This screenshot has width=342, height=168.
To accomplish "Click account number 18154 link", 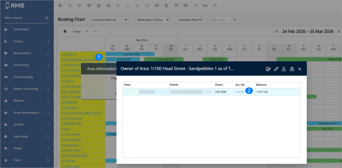I will 239,92.
